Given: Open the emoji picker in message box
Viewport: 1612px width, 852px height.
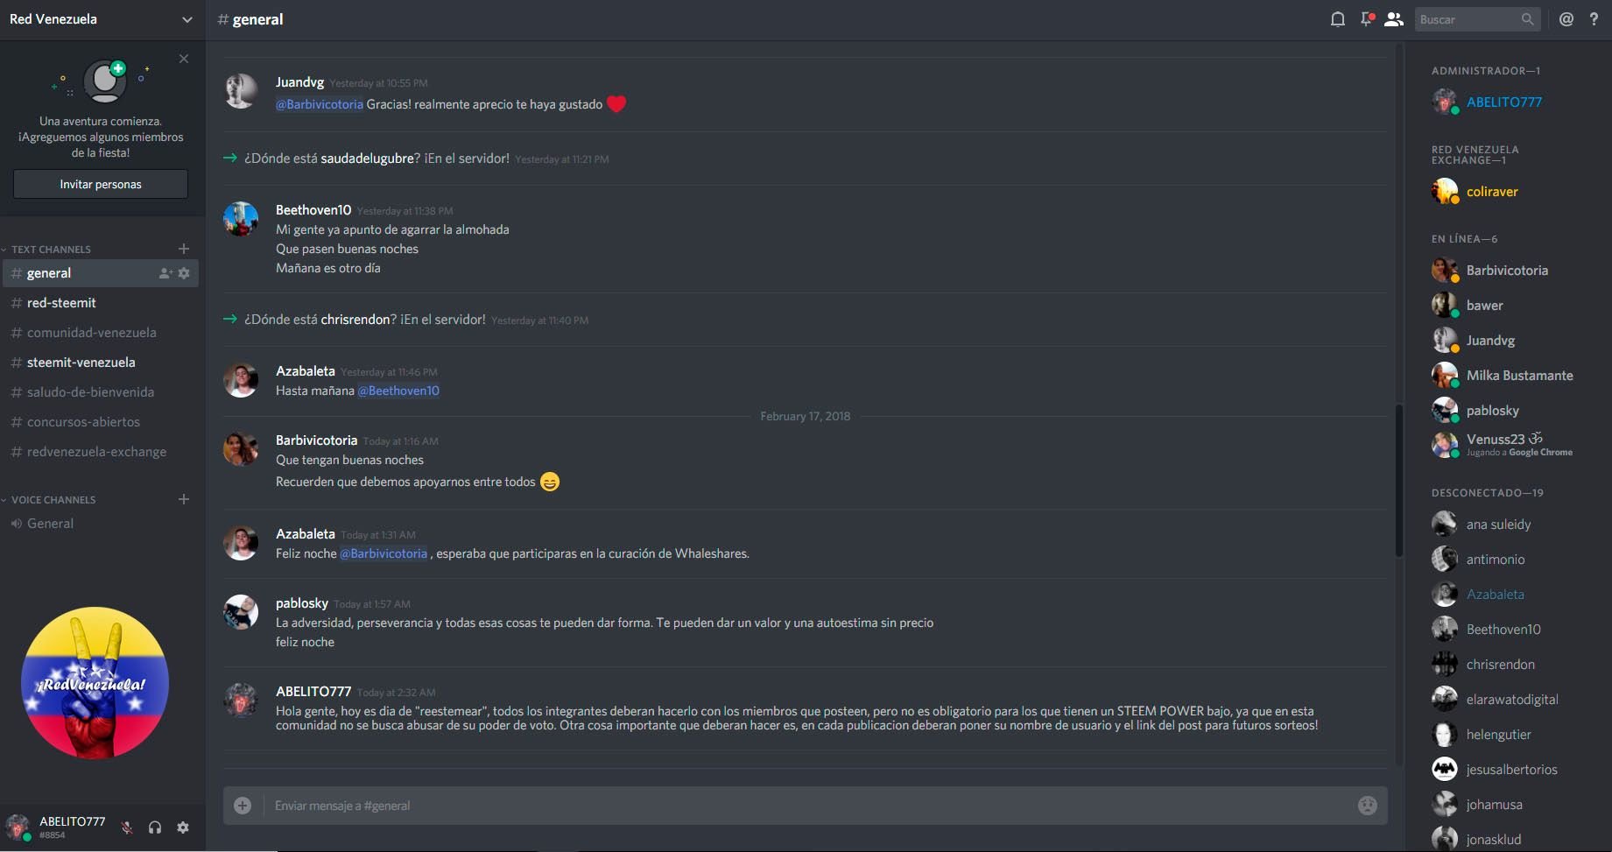Looking at the screenshot, I should (1367, 806).
